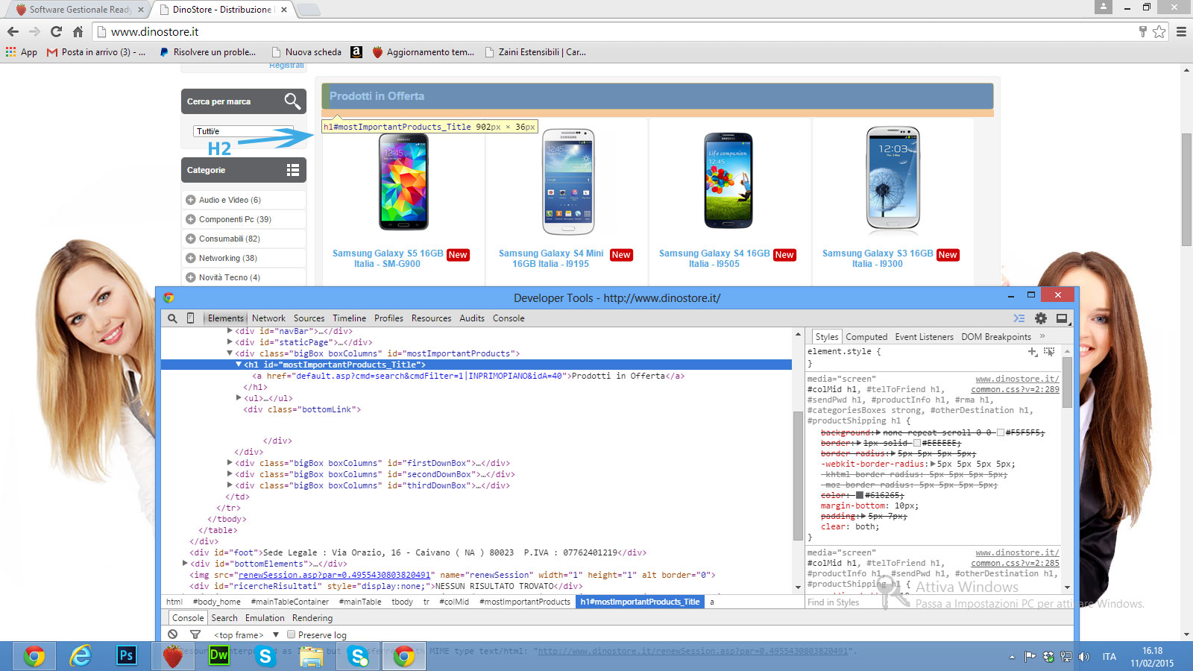Show the DevTools console drawer icon
1193x671 pixels.
coord(1019,318)
